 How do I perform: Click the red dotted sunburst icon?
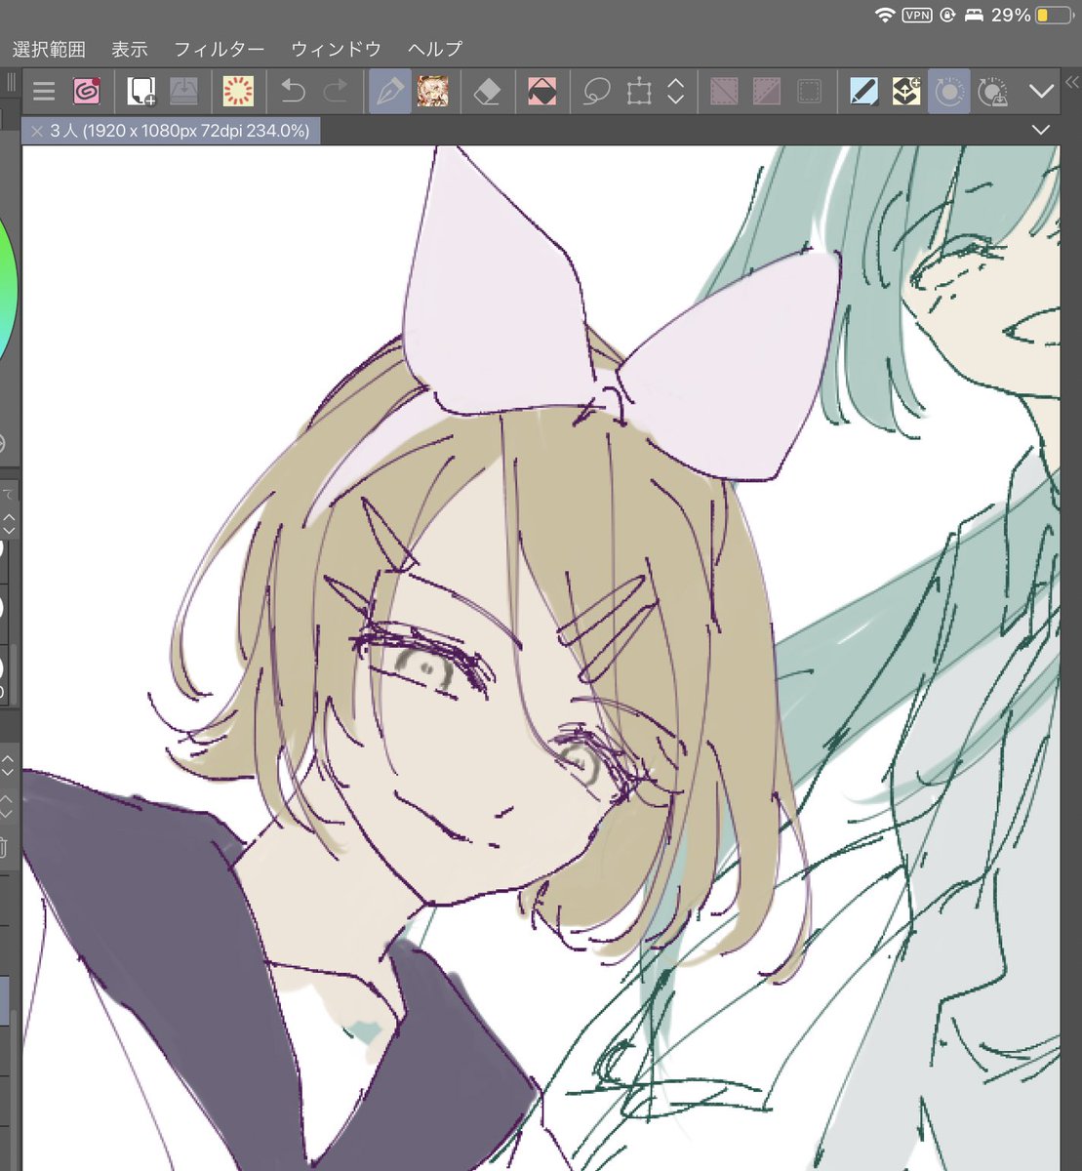[238, 92]
